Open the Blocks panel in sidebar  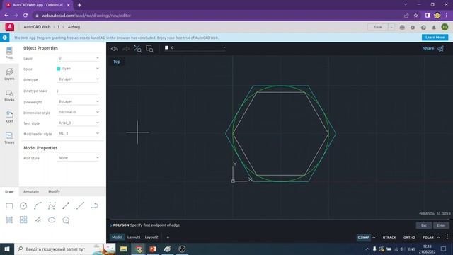[9, 96]
